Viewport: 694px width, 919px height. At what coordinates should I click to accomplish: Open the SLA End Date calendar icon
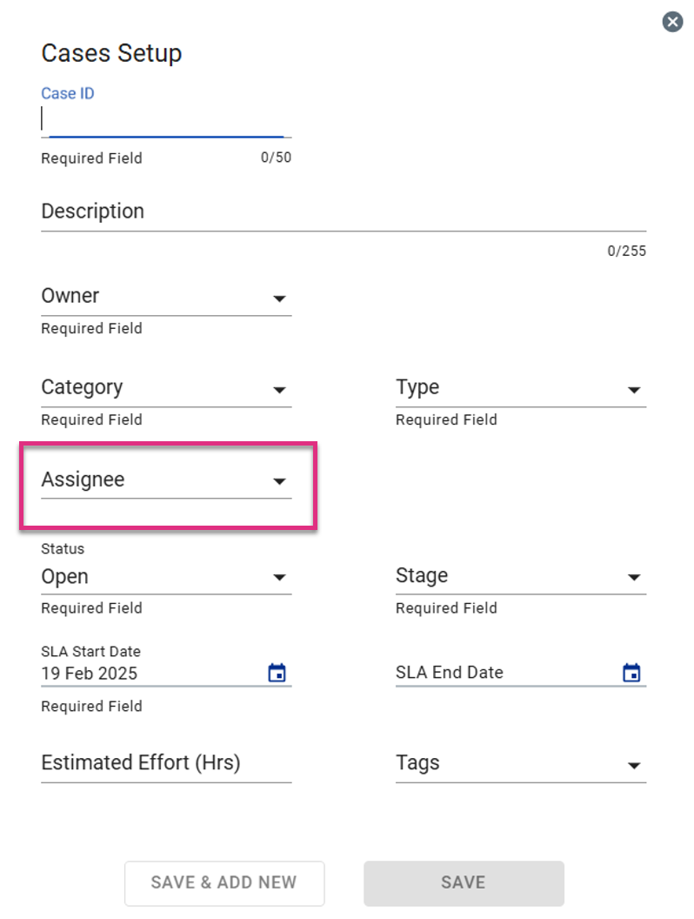pos(631,672)
